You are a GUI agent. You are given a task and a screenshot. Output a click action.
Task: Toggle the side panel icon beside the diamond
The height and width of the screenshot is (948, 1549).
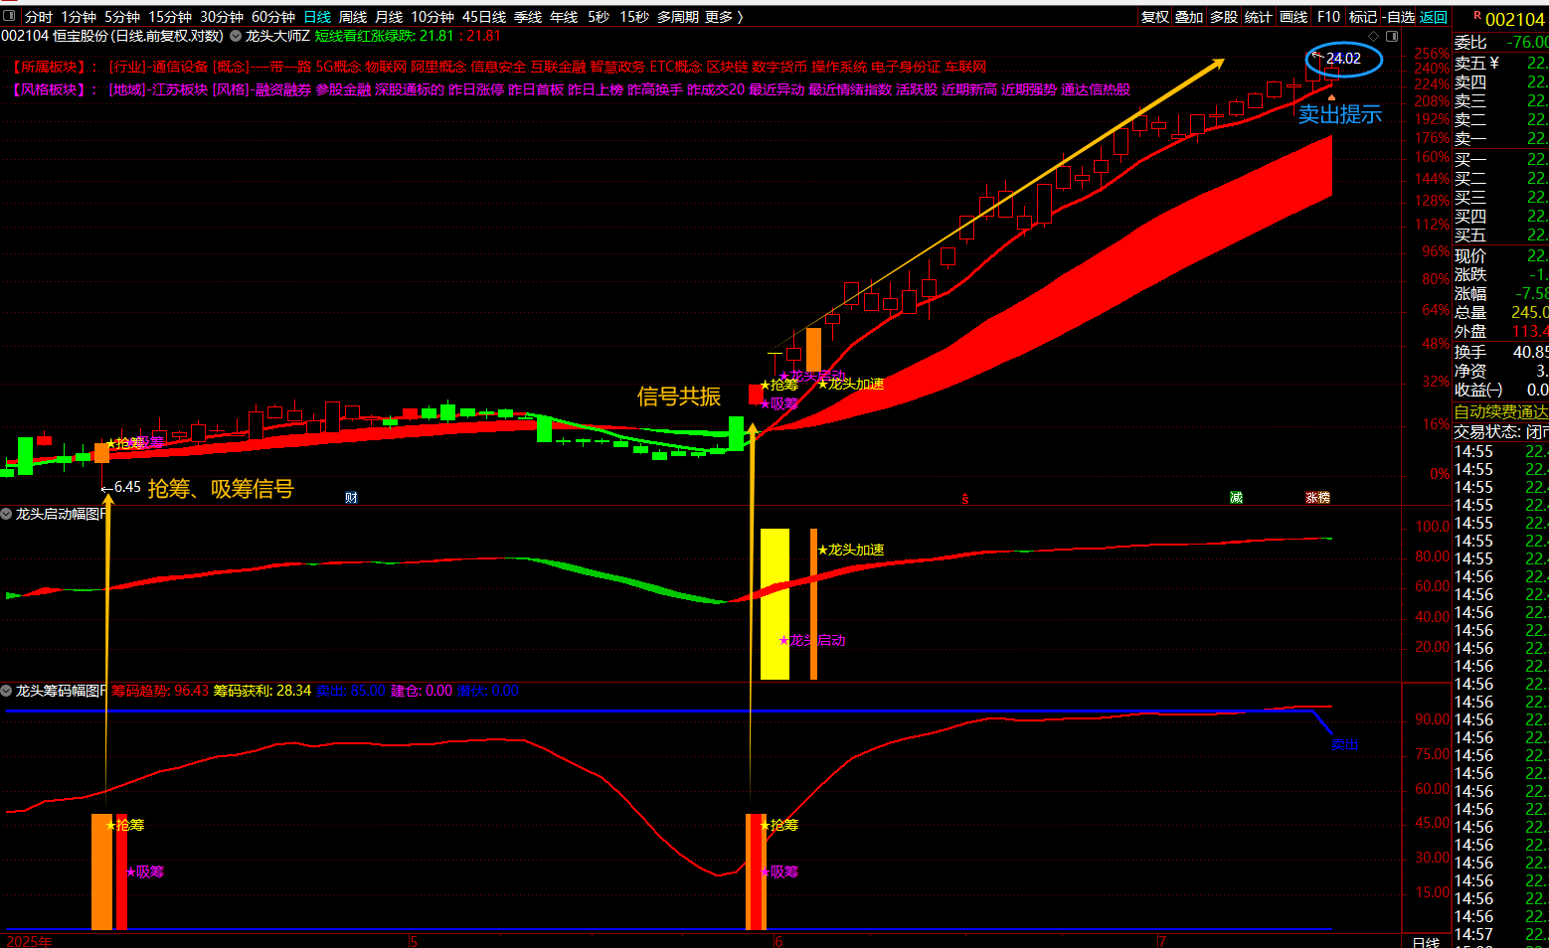tap(1392, 36)
